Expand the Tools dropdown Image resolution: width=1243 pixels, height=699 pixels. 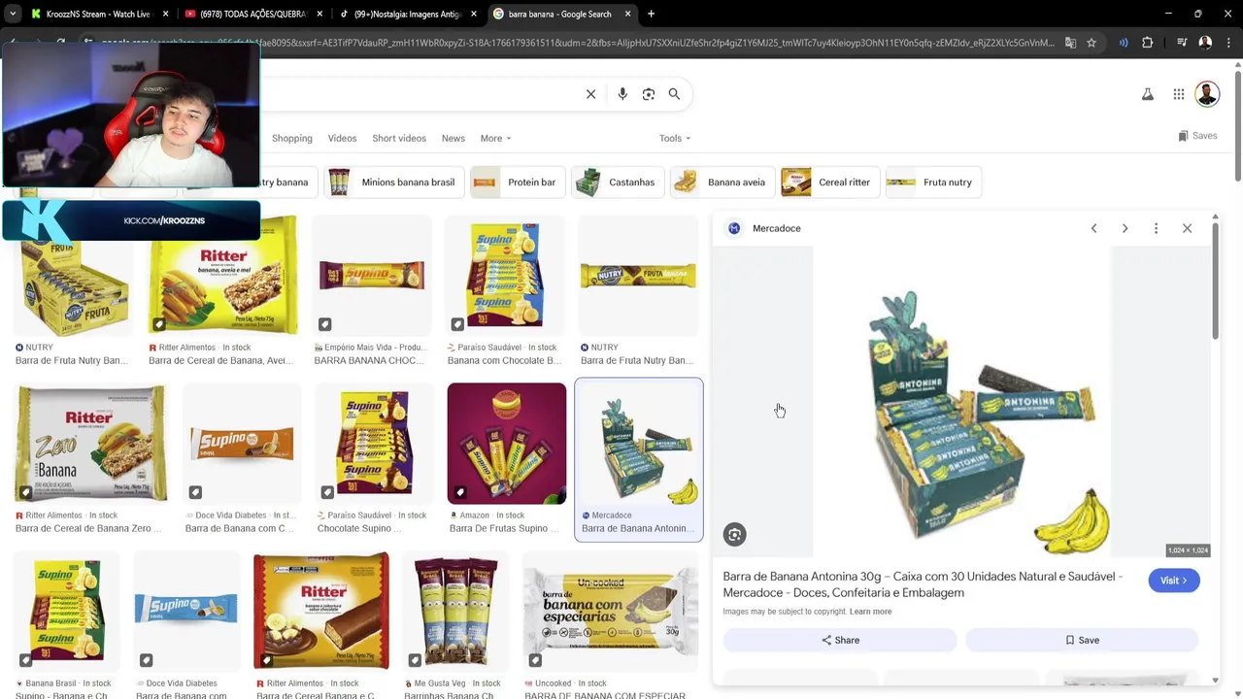tap(675, 138)
